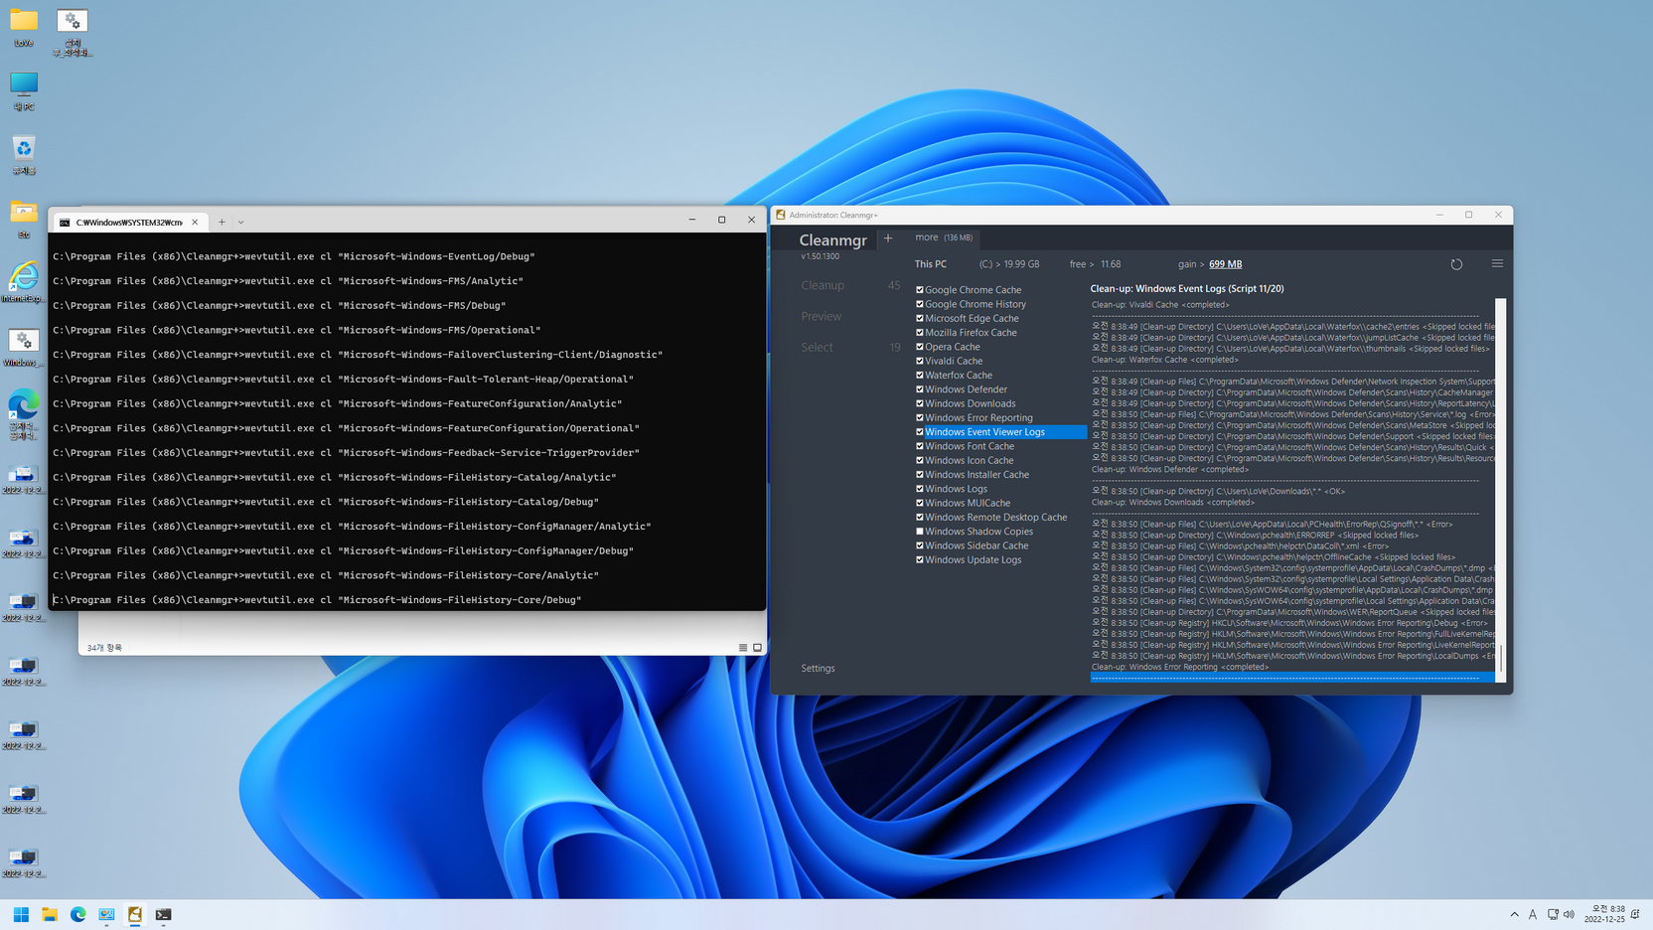Toggle Waterfox Cache checkbox
This screenshot has height=930, width=1653.
click(920, 376)
